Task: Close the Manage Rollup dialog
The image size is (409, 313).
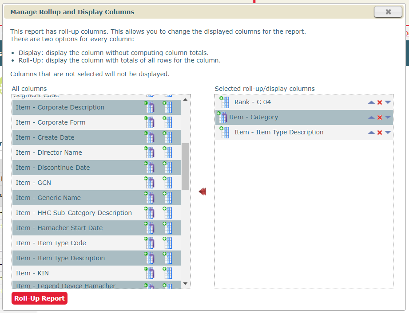Action: point(388,12)
